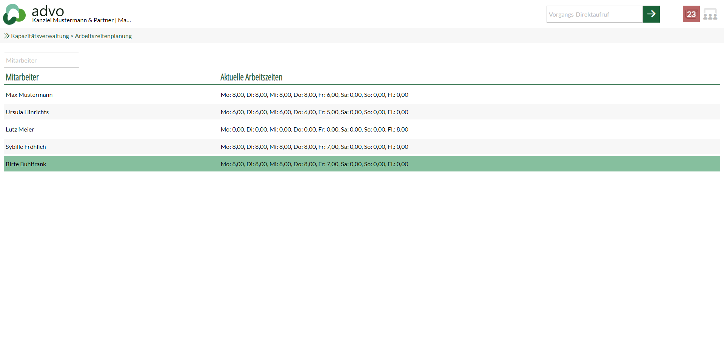The height and width of the screenshot is (361, 724).
Task: Click the double chevron breadcrumb icon
Action: [x=7, y=36]
